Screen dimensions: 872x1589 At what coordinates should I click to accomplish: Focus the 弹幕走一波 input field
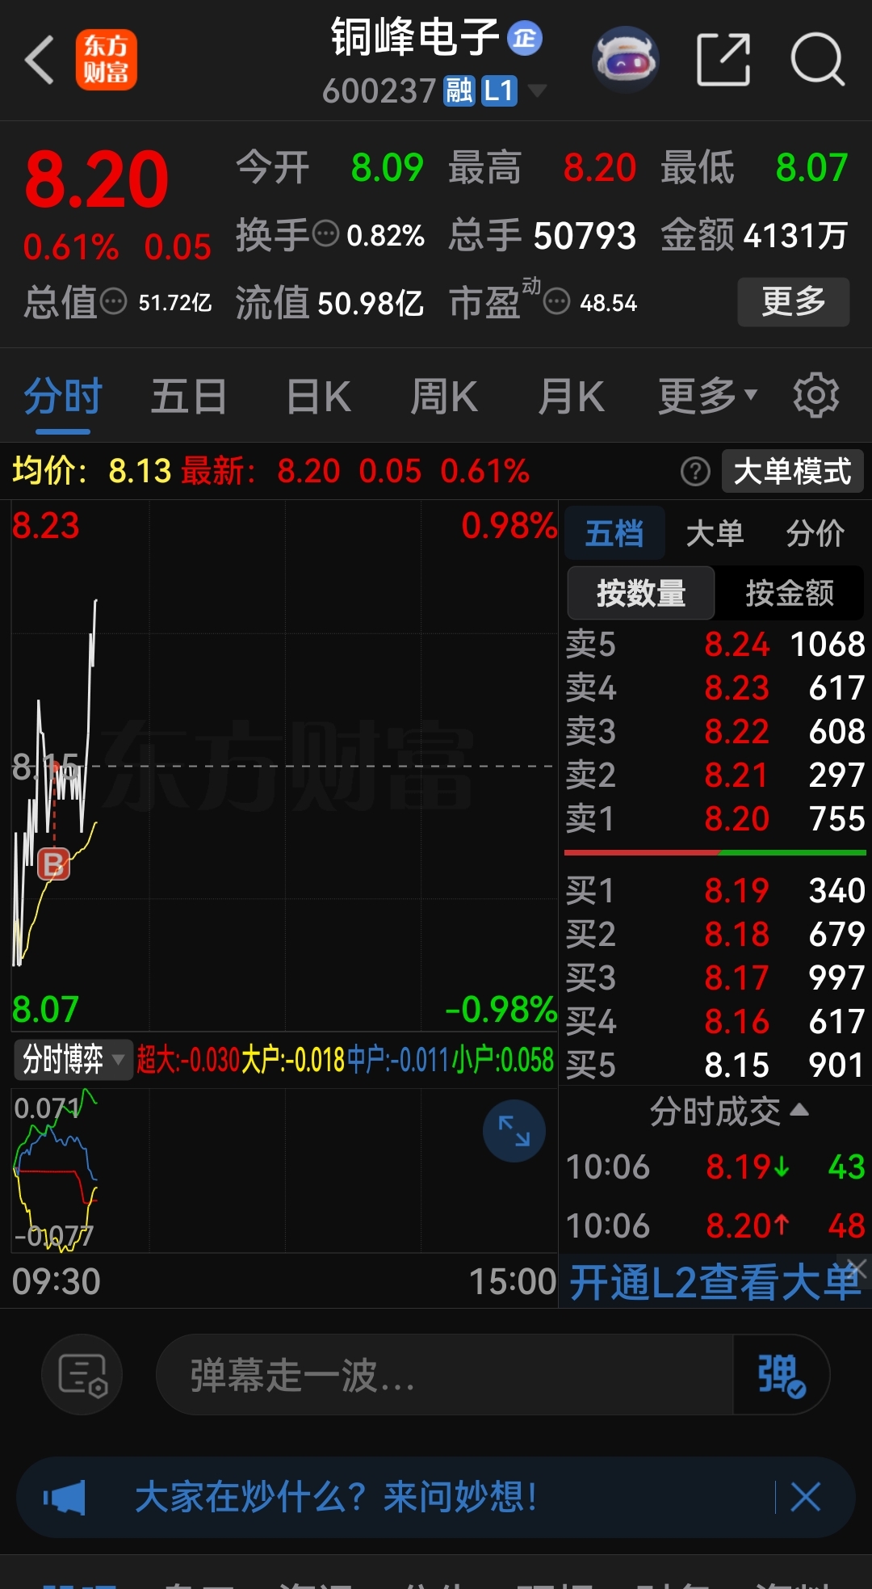coord(444,1374)
